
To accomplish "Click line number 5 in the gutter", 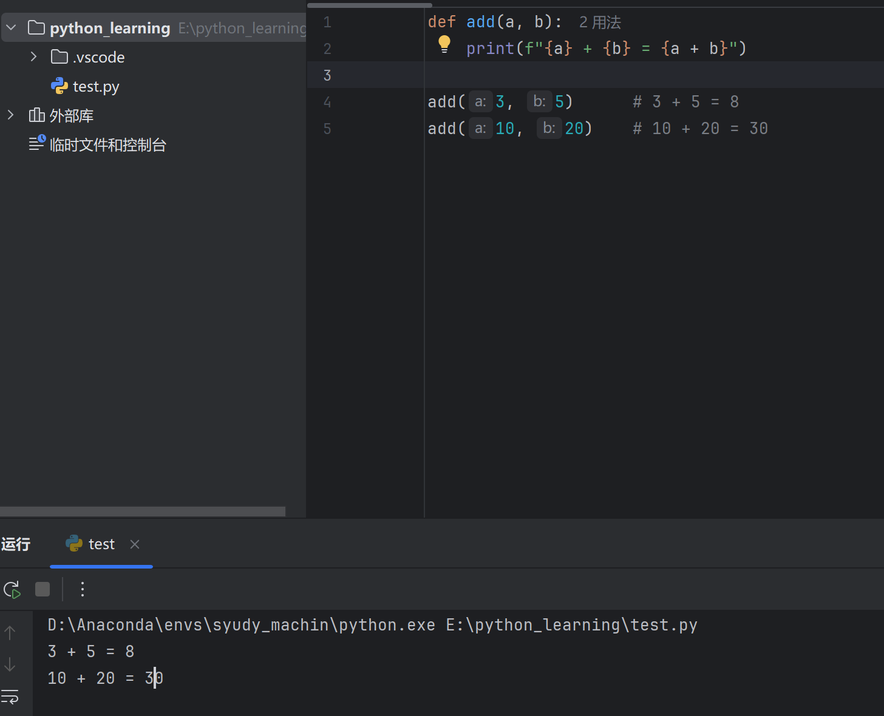I will click(x=327, y=129).
